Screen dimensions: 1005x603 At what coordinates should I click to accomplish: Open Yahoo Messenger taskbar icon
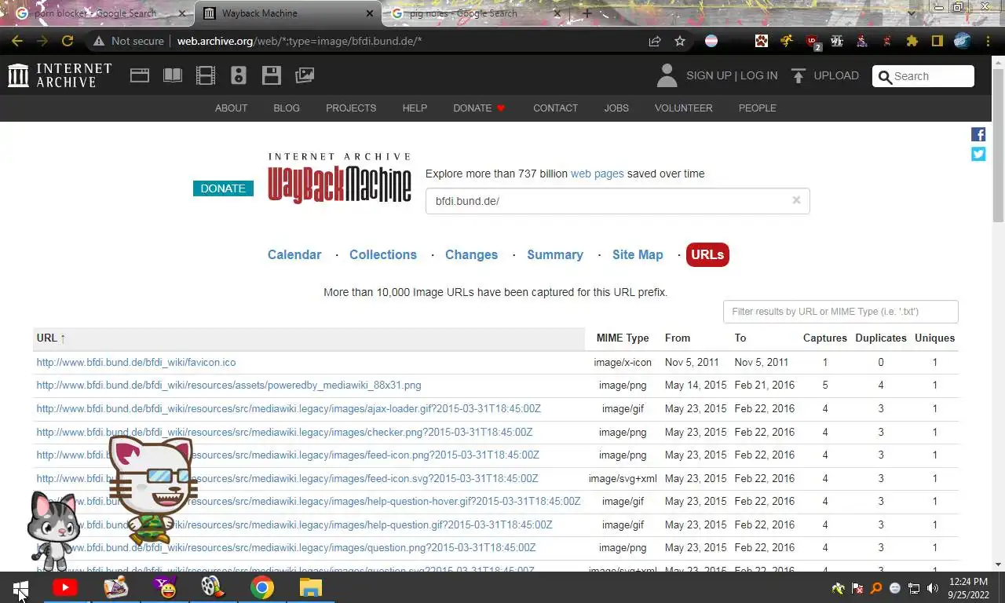(165, 587)
